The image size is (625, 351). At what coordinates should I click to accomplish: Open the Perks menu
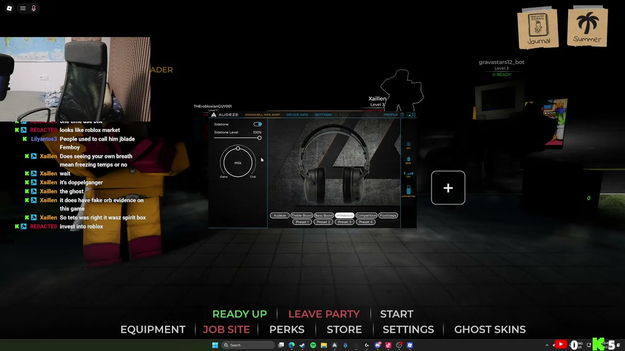tap(287, 330)
